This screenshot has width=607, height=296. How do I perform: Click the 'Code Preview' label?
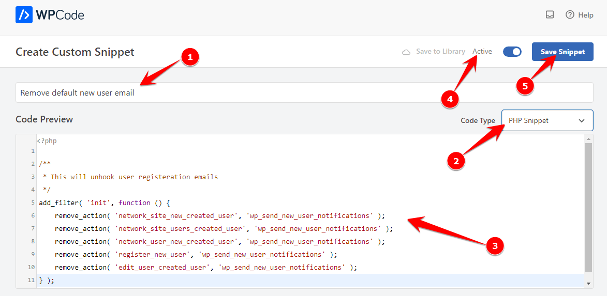click(x=44, y=119)
